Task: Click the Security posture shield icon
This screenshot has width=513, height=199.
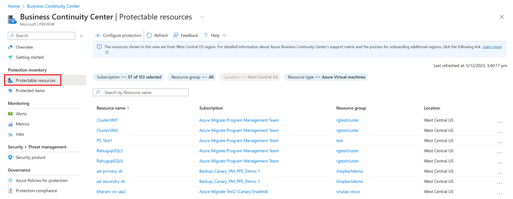Action: click(10, 158)
